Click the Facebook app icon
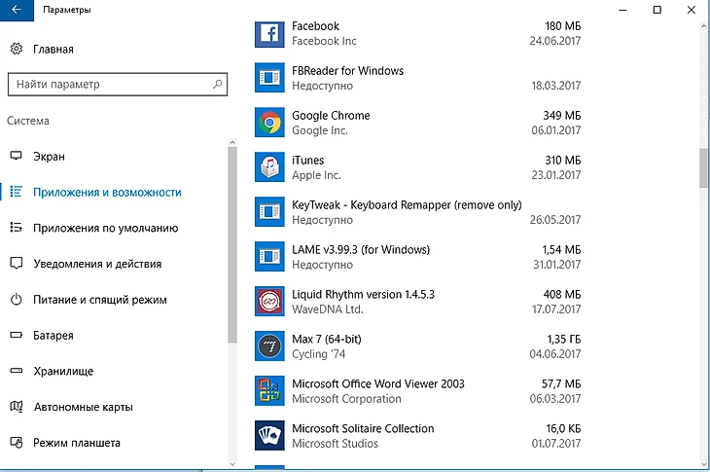The image size is (710, 472). 268,33
